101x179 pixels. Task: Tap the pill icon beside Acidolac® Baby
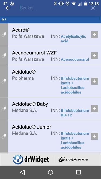(4, 109)
